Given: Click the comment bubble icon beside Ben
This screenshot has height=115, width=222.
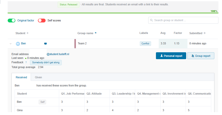Looking at the screenshot, I should click(45, 44).
